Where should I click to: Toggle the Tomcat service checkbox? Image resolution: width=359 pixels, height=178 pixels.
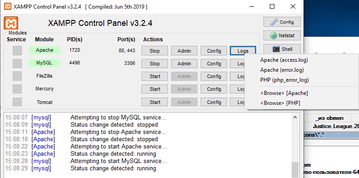(x=17, y=102)
